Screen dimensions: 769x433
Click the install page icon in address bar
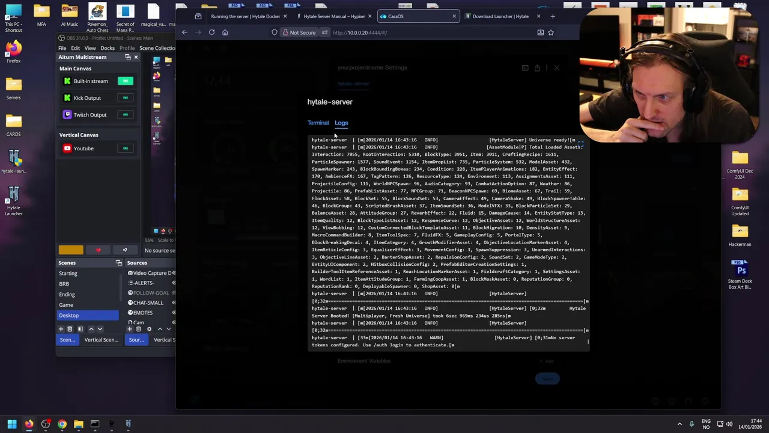coord(541,32)
